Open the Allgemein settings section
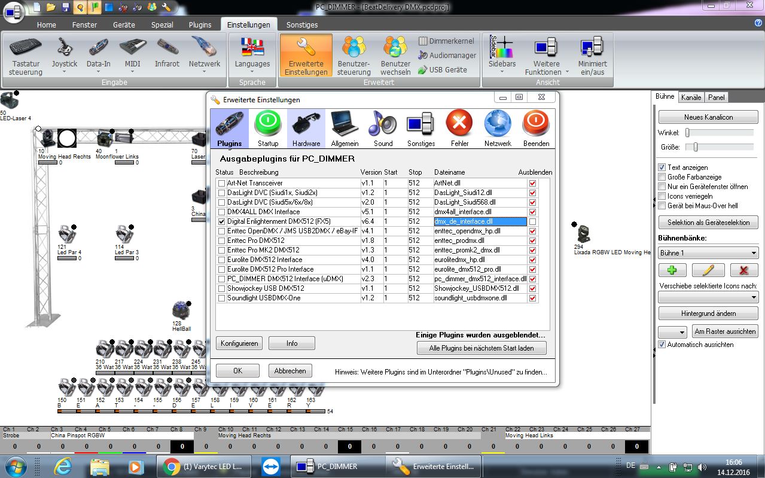The image size is (765, 478). click(x=345, y=129)
